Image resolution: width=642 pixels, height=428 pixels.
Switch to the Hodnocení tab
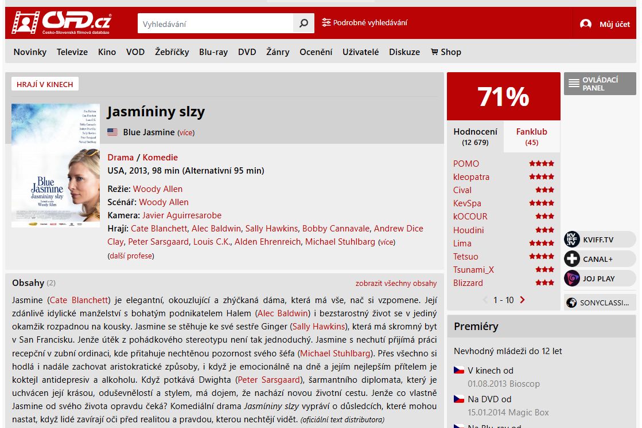pos(475,136)
